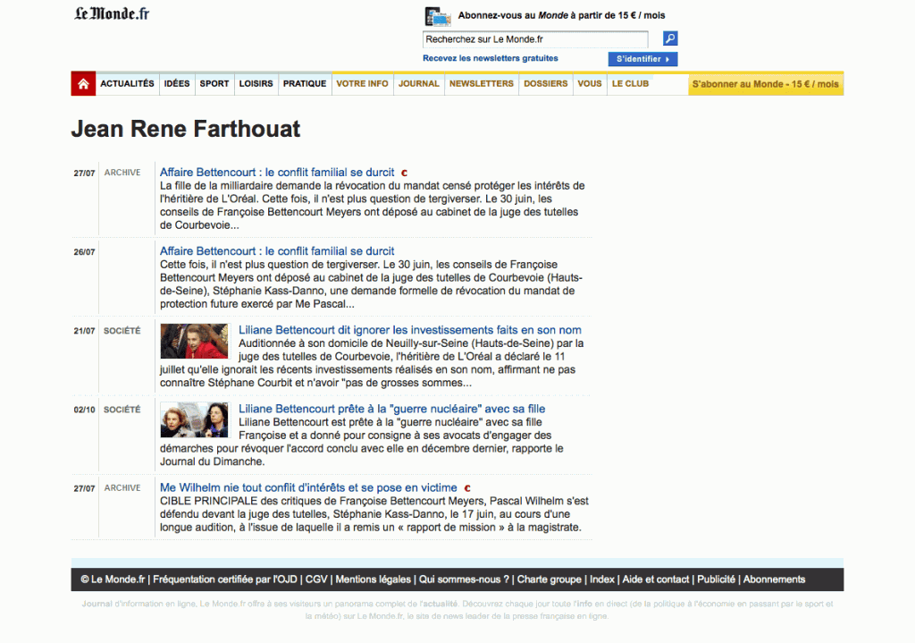Open the VOTRE INFO tab
The image size is (915, 643).
363,83
